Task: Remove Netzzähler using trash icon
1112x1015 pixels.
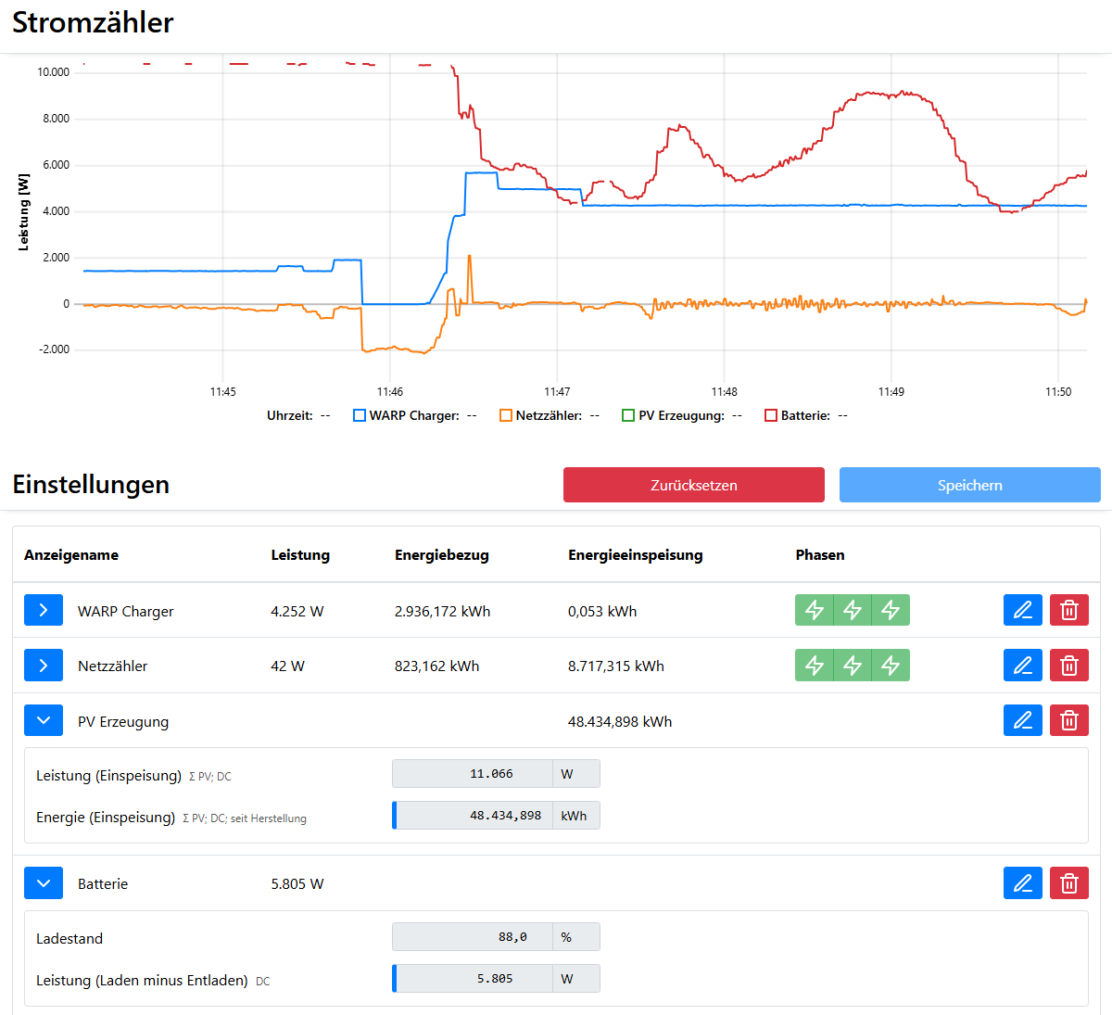Action: [1068, 666]
